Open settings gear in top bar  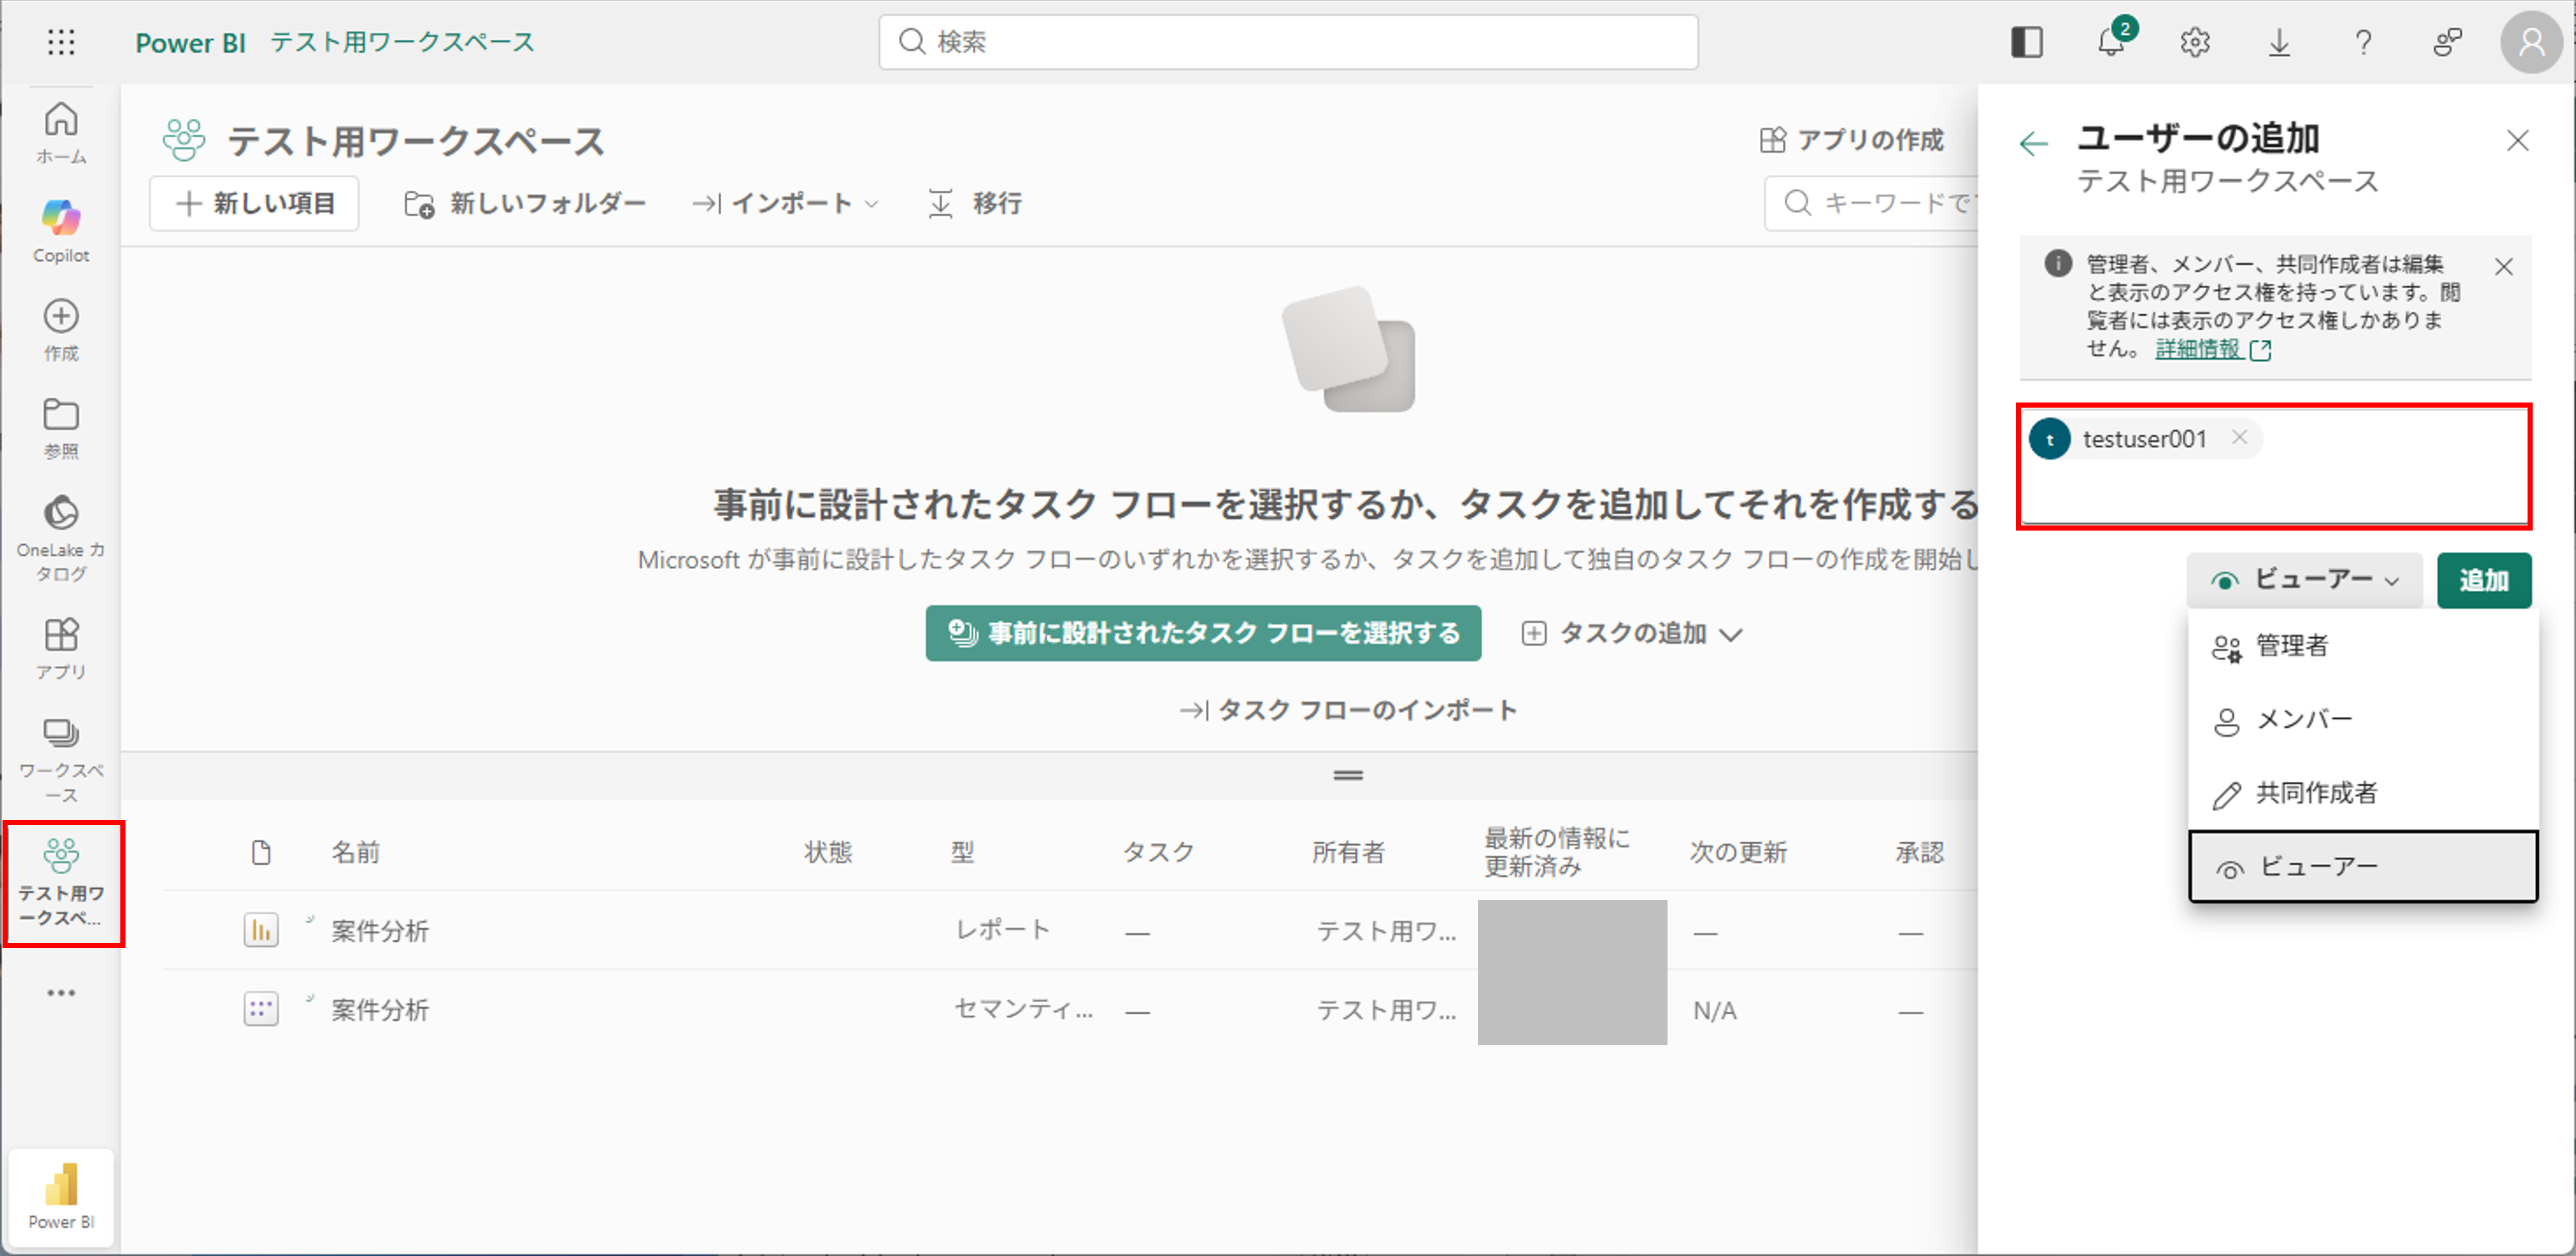2195,42
